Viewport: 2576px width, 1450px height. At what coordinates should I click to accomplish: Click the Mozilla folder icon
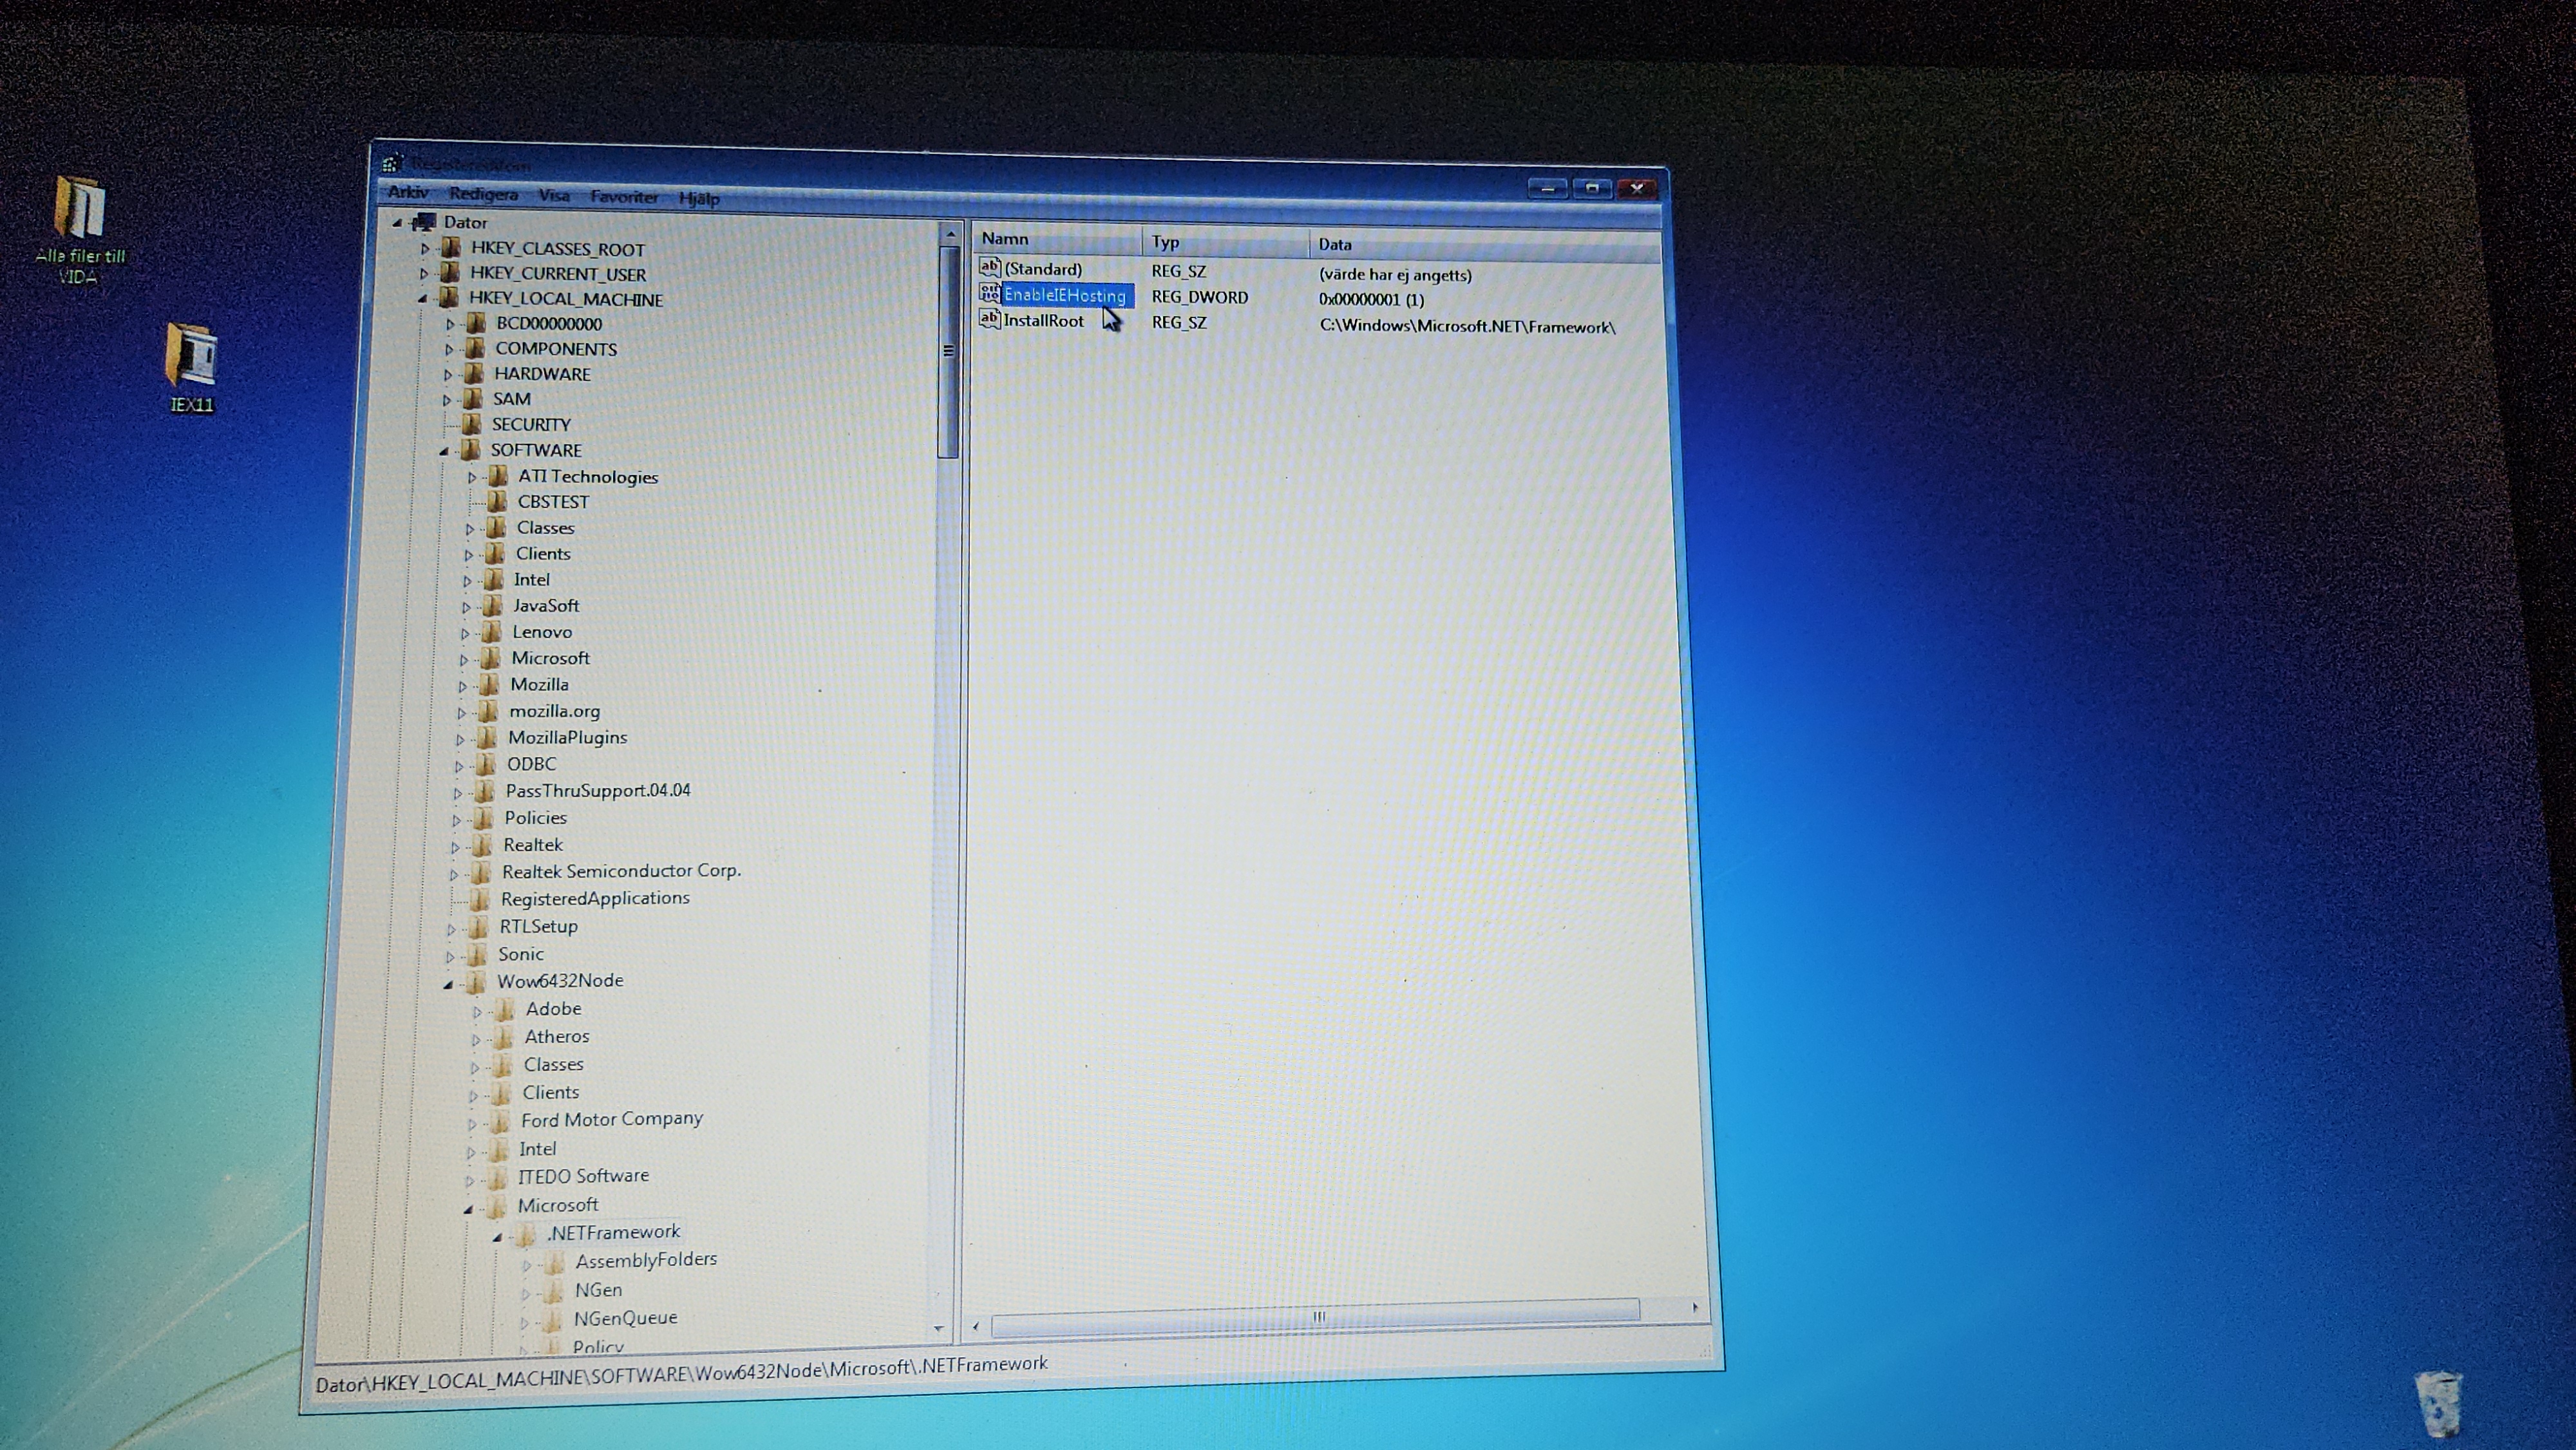coord(489,684)
